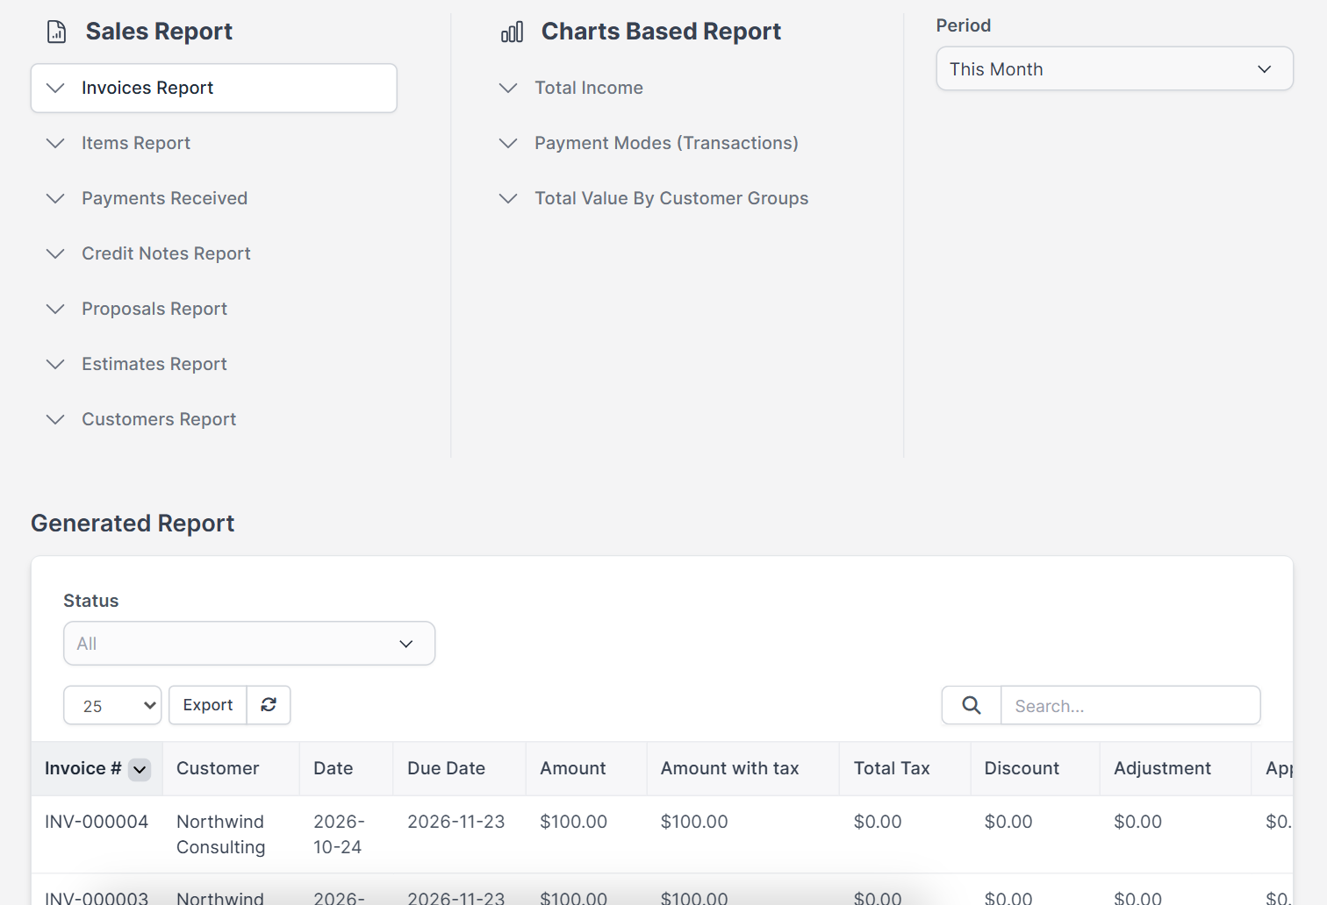Open the Items Report
Image resolution: width=1327 pixels, height=905 pixels.
(136, 143)
